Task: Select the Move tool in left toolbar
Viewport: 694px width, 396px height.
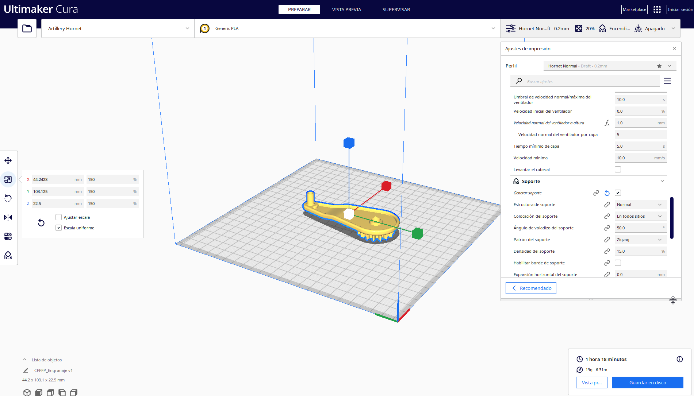Action: coord(8,160)
